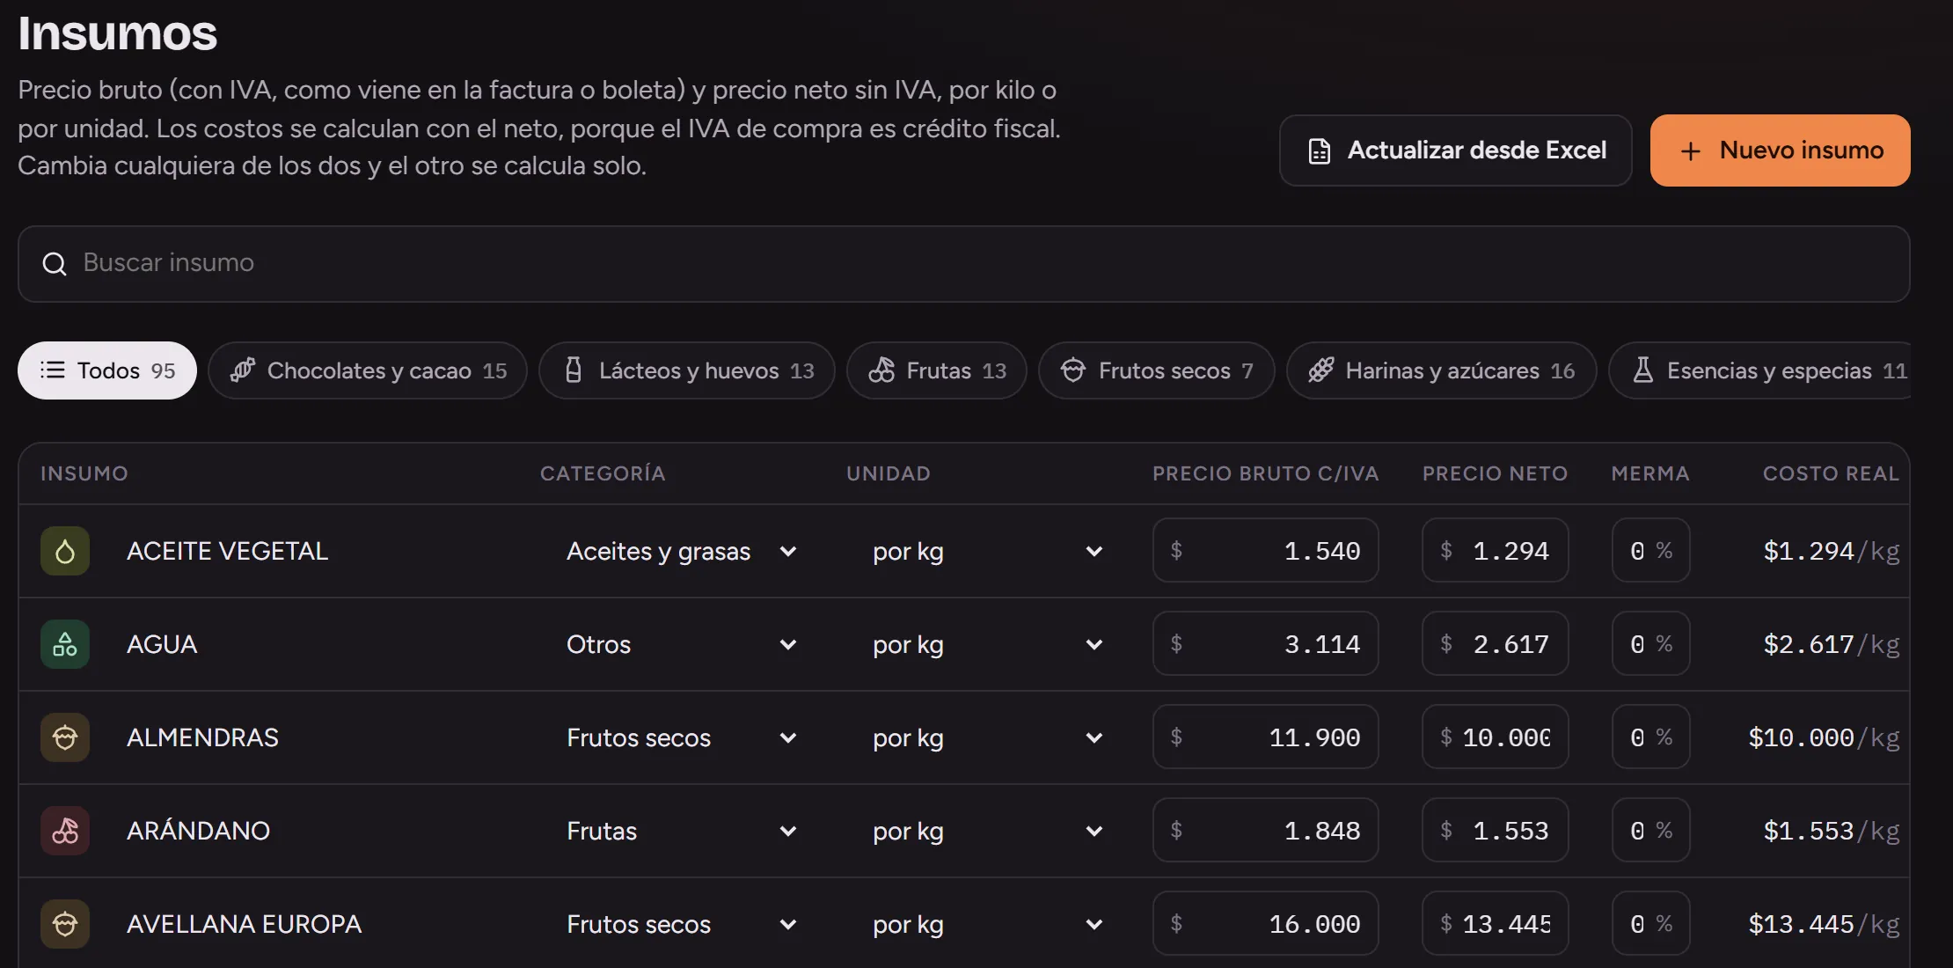Viewport: 1953px width, 968px height.
Task: Change the unit dropdown for ACEITE VEGETAL
Action: coord(988,551)
